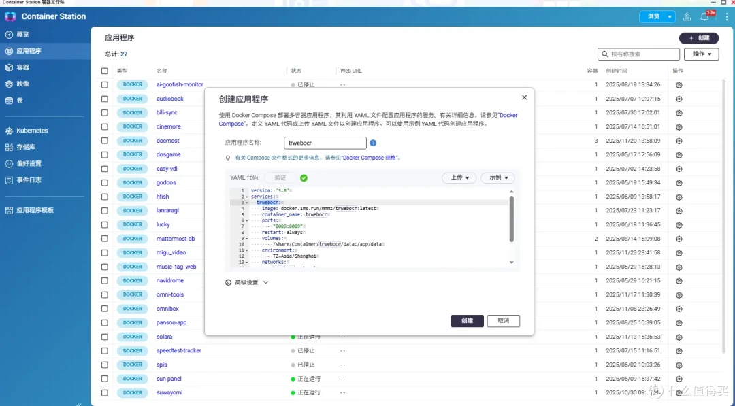Sort by the 创建时间 column header
Image resolution: width=735 pixels, height=406 pixels.
pyautogui.click(x=617, y=71)
